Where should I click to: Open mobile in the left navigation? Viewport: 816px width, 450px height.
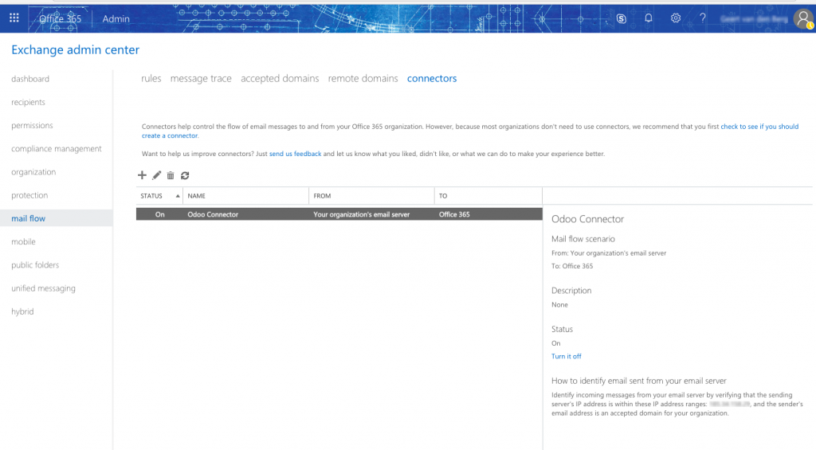[23, 242]
